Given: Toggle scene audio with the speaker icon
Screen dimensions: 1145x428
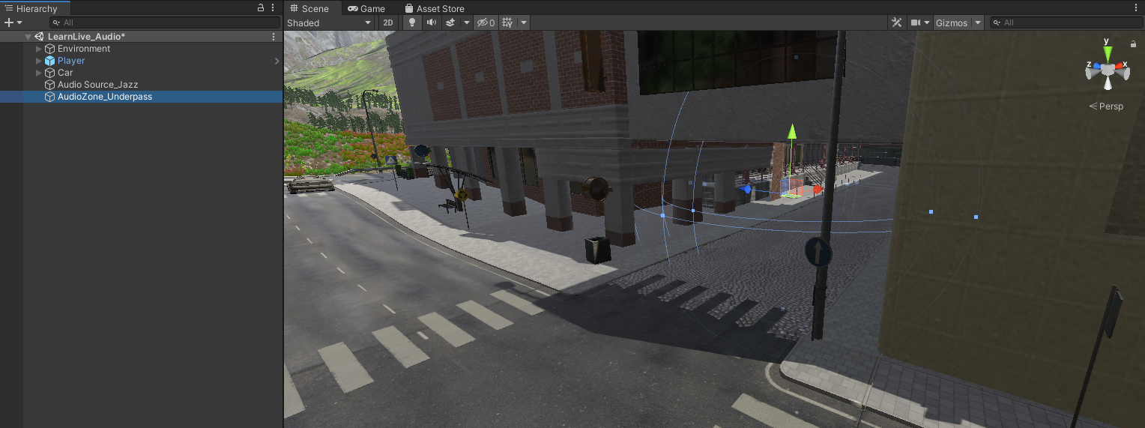Looking at the screenshot, I should [x=432, y=22].
